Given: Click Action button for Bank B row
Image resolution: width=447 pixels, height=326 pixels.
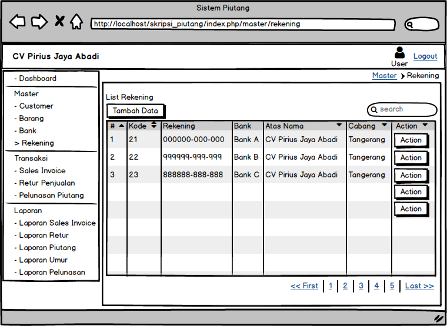Looking at the screenshot, I should pyautogui.click(x=411, y=158).
